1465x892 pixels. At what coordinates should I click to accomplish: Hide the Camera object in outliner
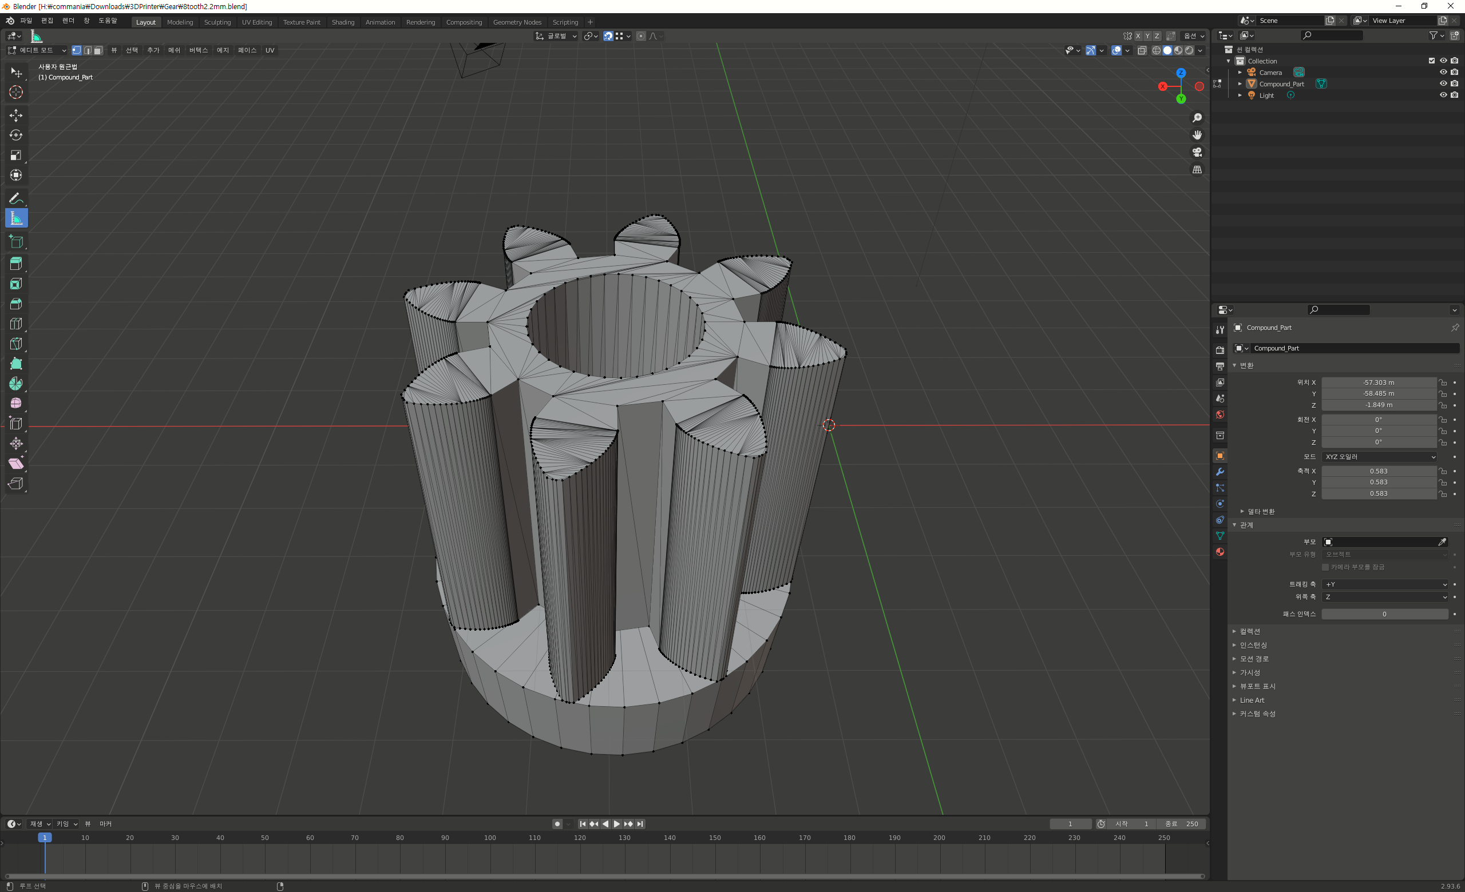1443,73
